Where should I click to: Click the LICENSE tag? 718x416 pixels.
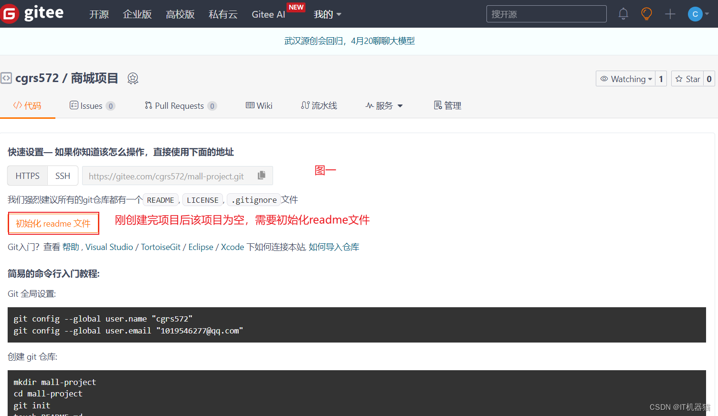pyautogui.click(x=202, y=200)
